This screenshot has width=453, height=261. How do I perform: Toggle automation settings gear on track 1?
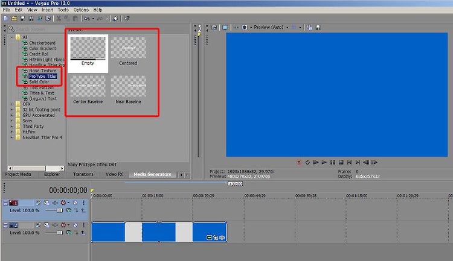point(63,203)
